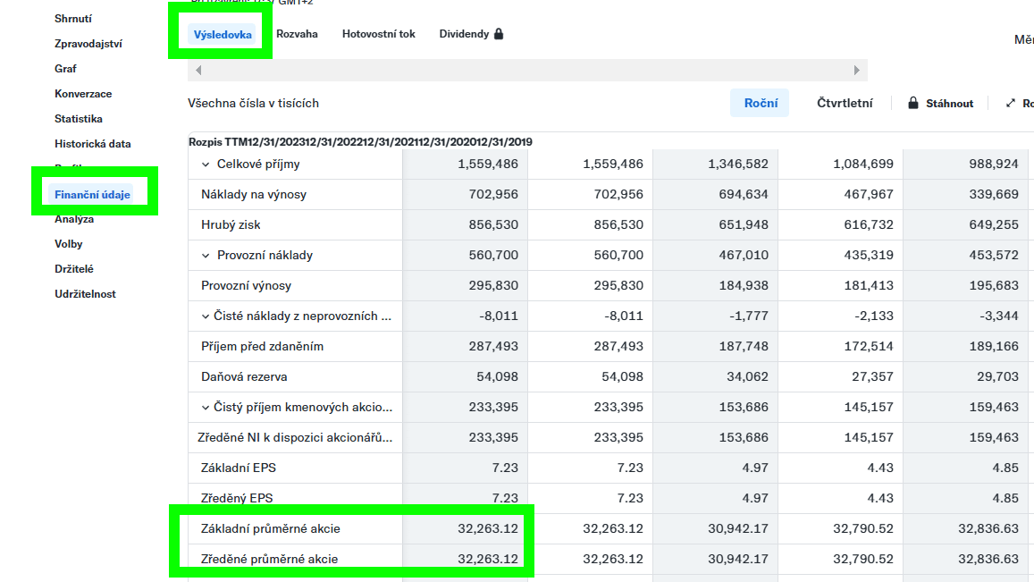Switch to the Rozvaha tab
The height and width of the screenshot is (582, 1034).
[297, 33]
